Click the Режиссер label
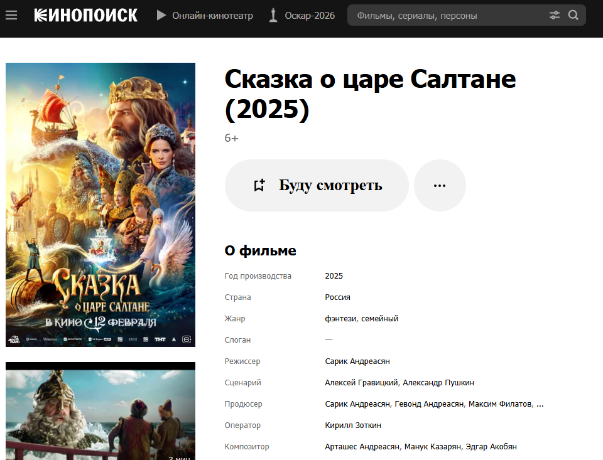 click(242, 361)
